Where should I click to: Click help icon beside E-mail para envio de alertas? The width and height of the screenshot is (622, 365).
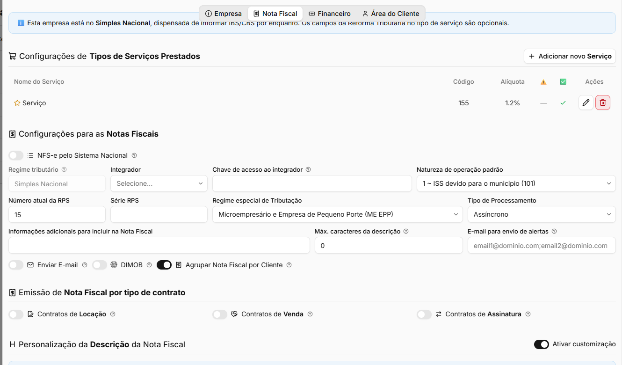(554, 231)
